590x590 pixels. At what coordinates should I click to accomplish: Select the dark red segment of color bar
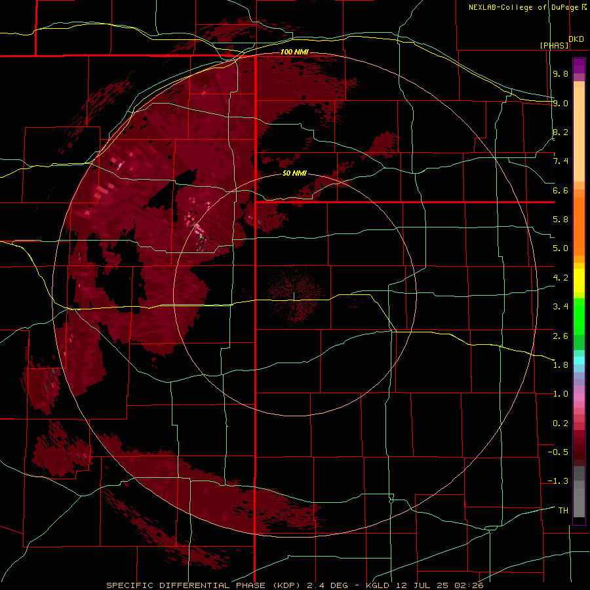point(579,448)
